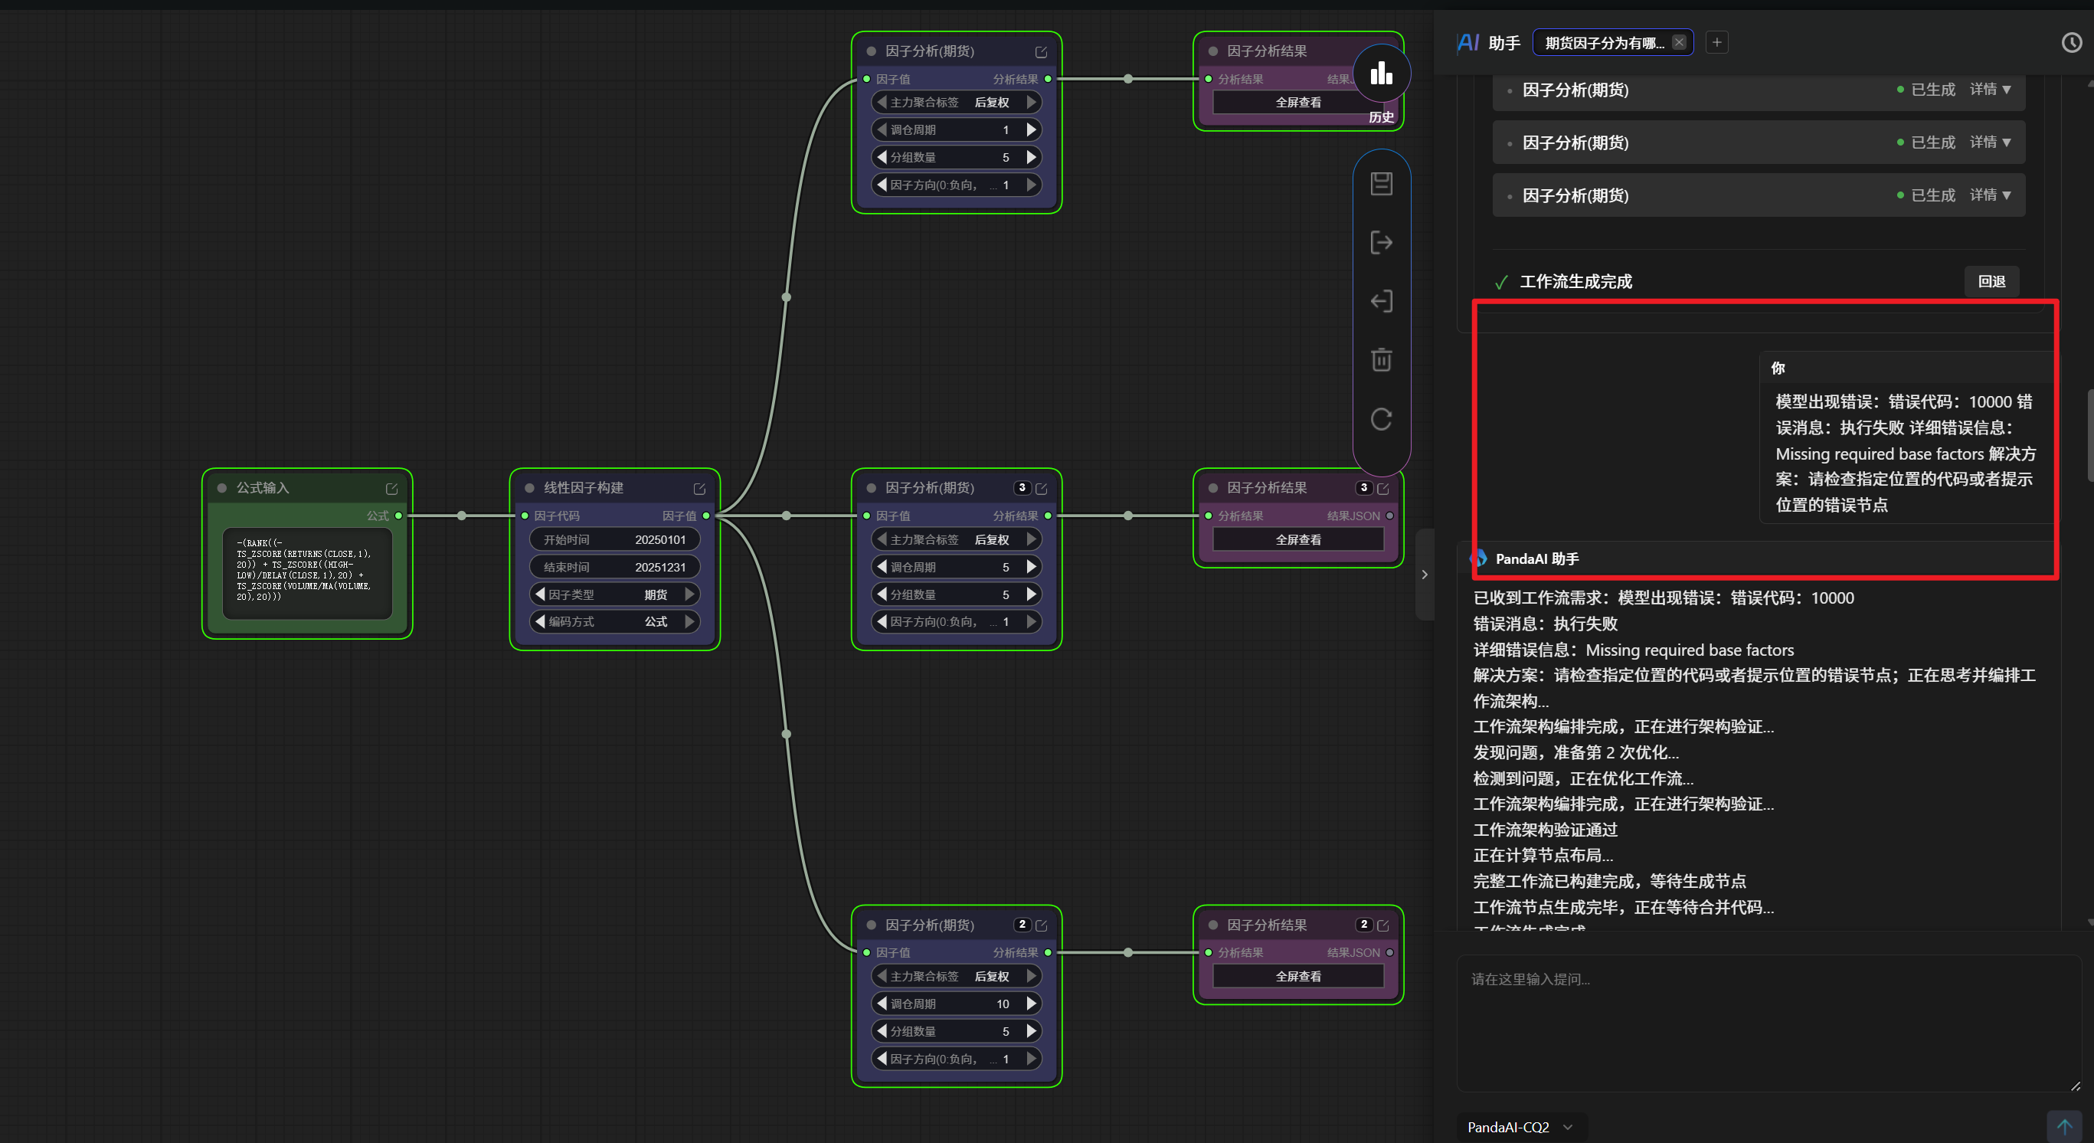Toggle collapse dot on 公式输入 node
Viewport: 2094px width, 1143px height.
[x=222, y=488]
